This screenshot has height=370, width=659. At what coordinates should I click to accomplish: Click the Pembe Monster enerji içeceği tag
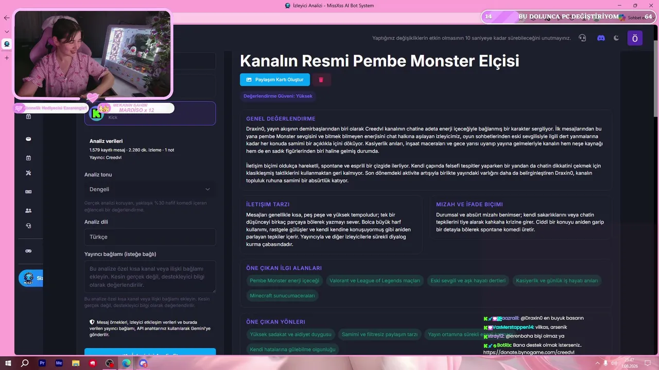pos(285,281)
